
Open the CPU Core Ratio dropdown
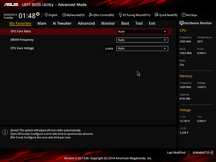pyautogui.click(x=142, y=31)
